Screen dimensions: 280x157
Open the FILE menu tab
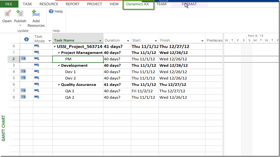point(9,4)
